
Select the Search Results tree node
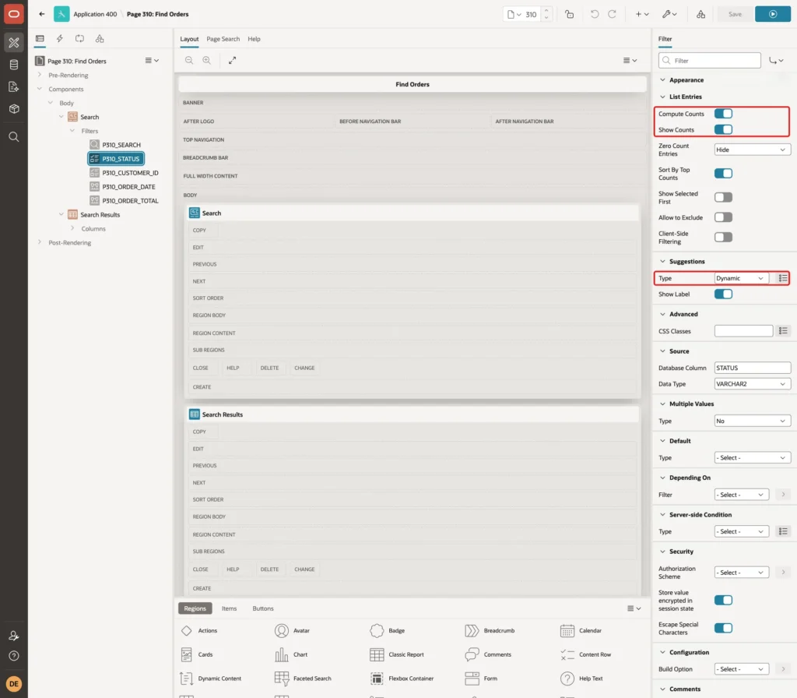pyautogui.click(x=100, y=215)
